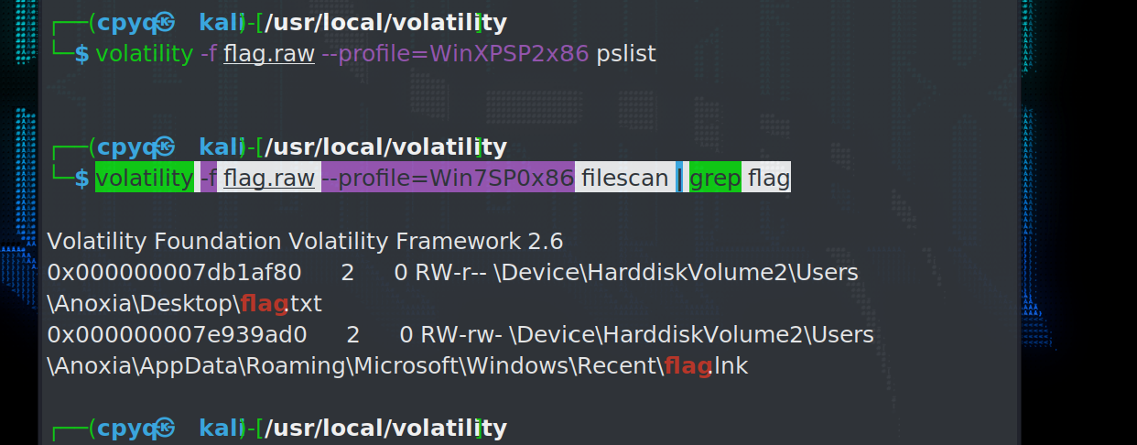This screenshot has width=1137, height=445.
Task: Click the green-highlighted grep command
Action: click(715, 179)
